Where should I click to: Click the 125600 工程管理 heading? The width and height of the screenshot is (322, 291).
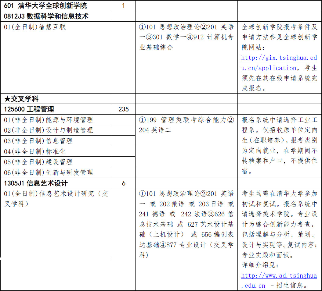(29, 109)
